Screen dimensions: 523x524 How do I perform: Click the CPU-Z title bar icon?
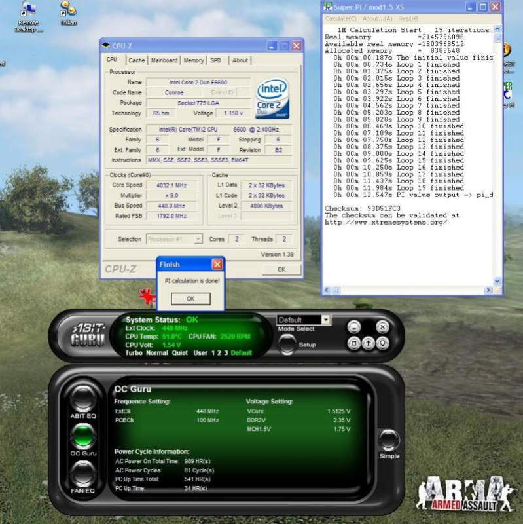pyautogui.click(x=106, y=45)
